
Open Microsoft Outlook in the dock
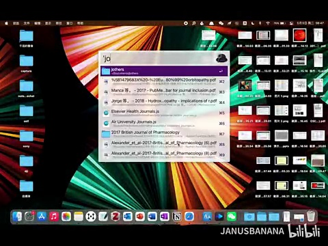128,217
